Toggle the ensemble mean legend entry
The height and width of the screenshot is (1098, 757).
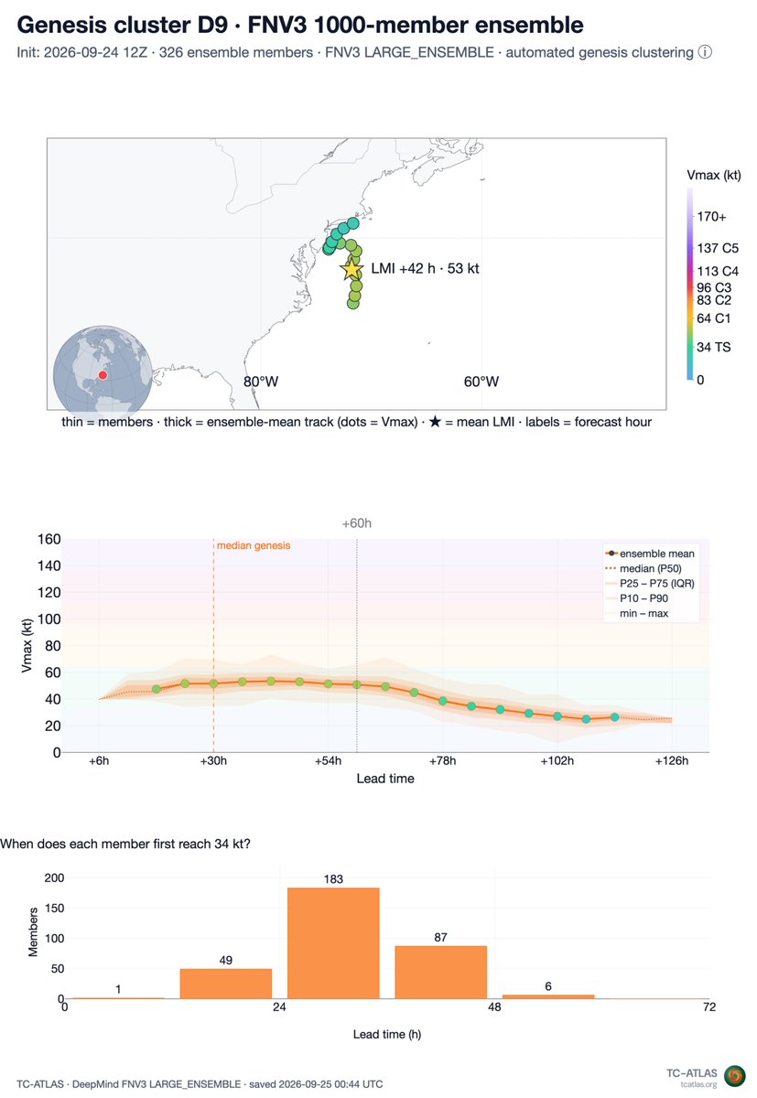click(x=649, y=554)
